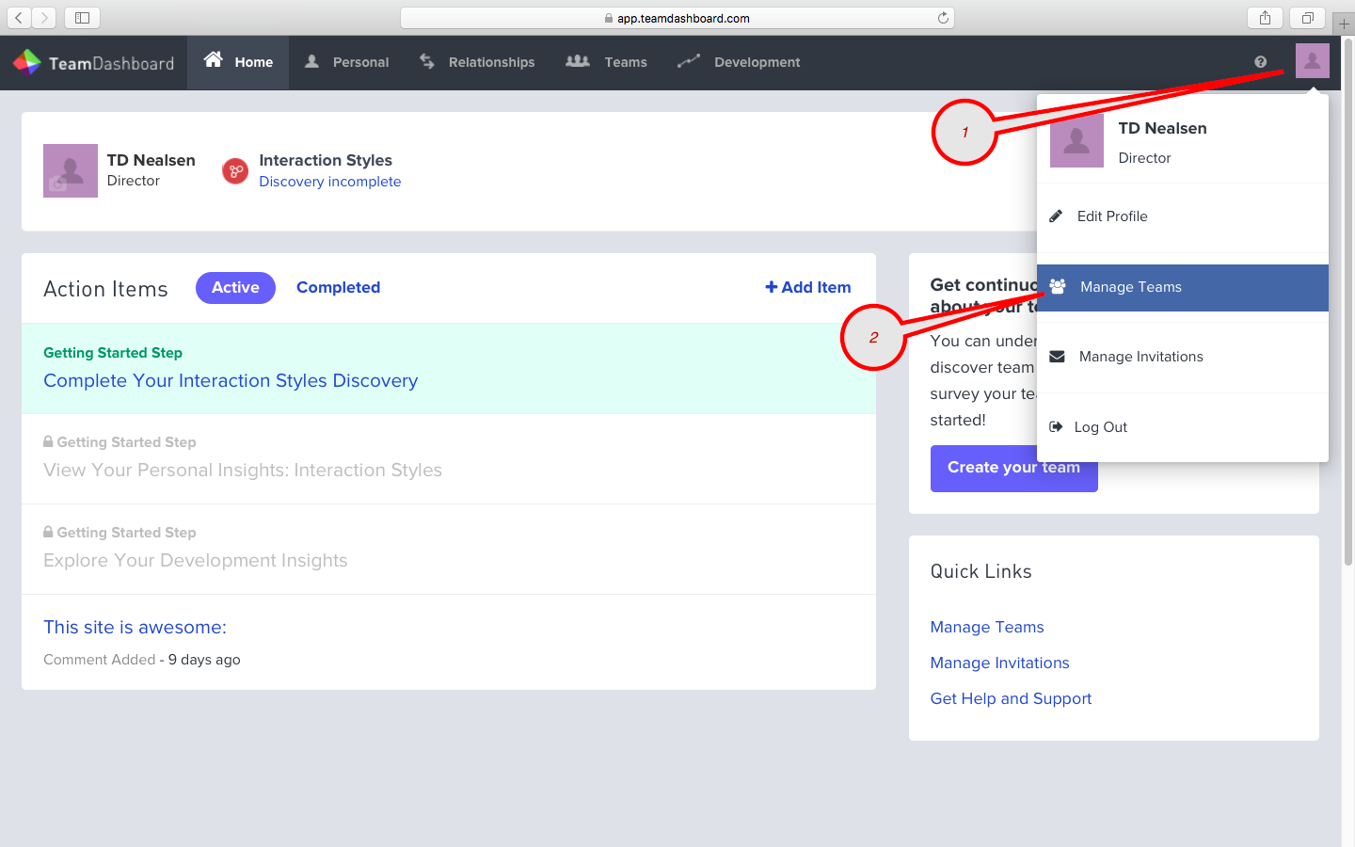Click the locked Explore Your Development Insights item

tap(196, 560)
